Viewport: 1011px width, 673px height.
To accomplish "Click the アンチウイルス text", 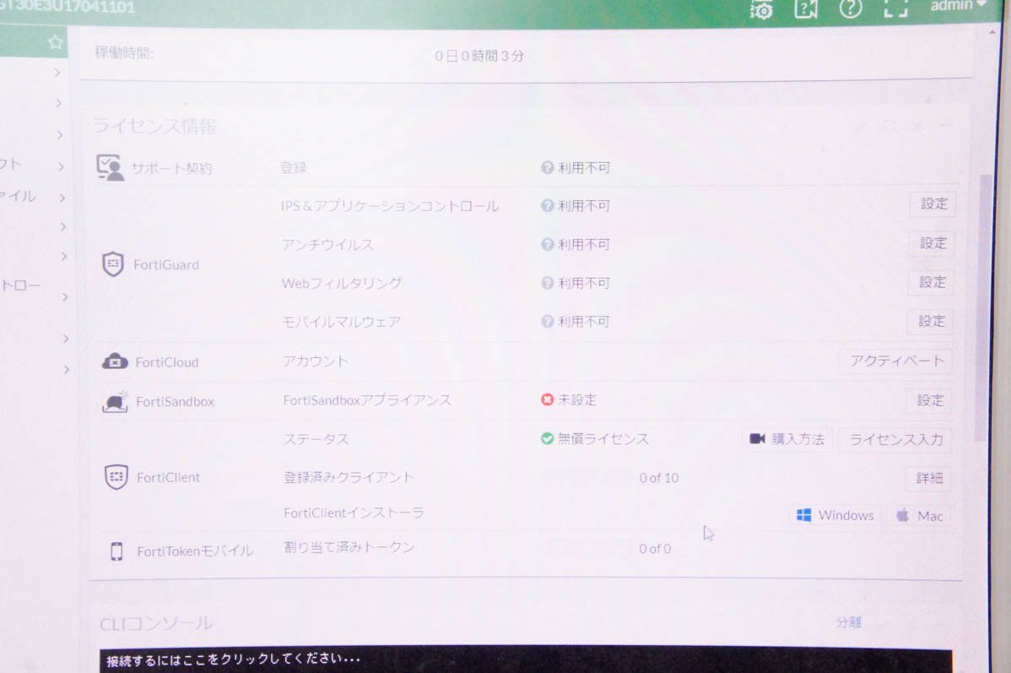I will 327,245.
